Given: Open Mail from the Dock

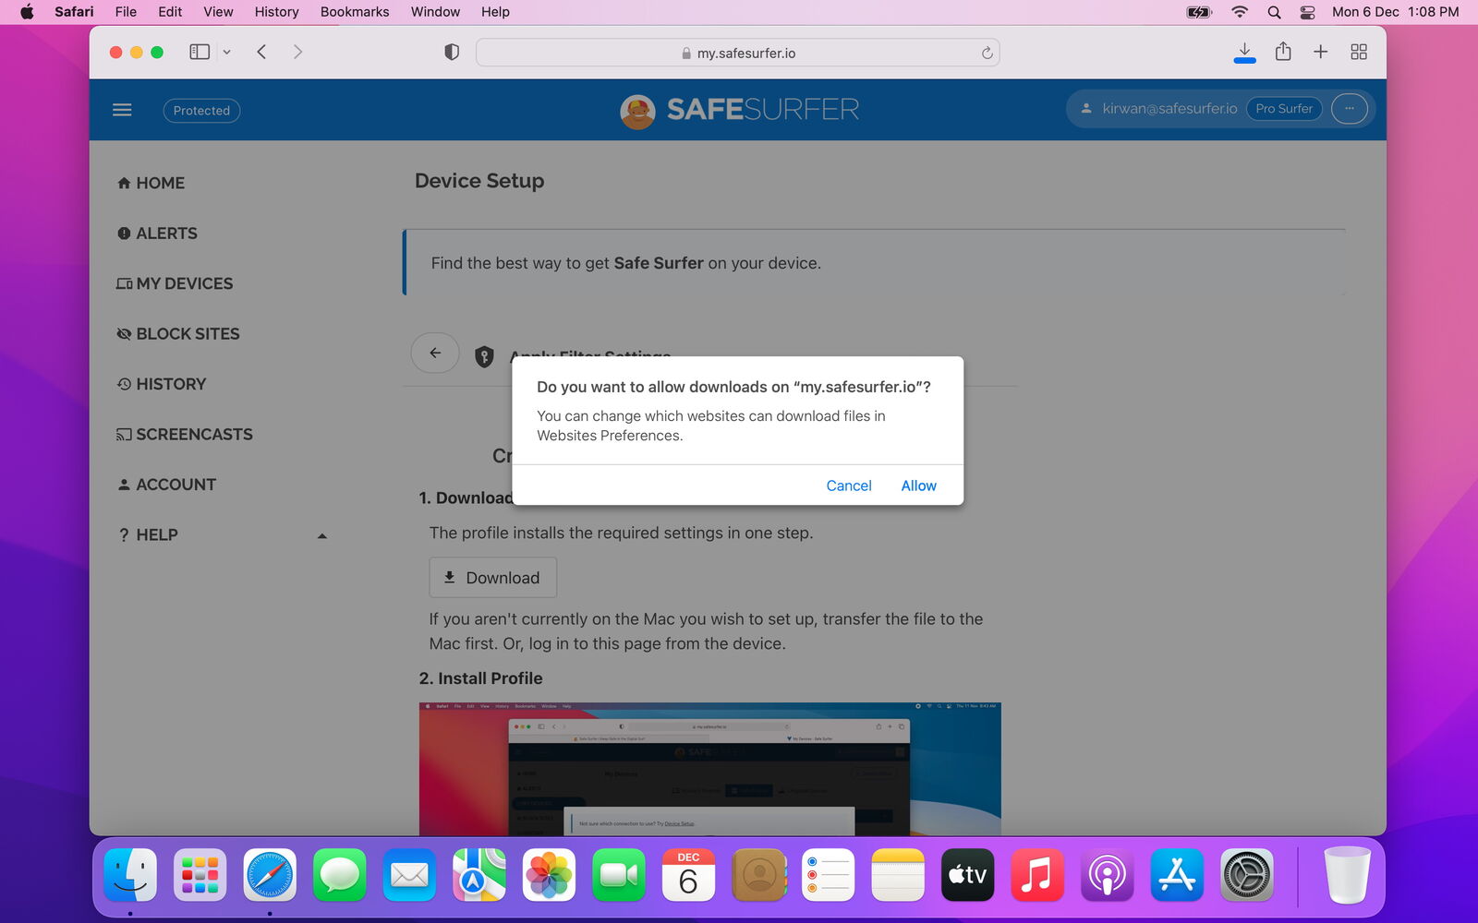Looking at the screenshot, I should 409,875.
